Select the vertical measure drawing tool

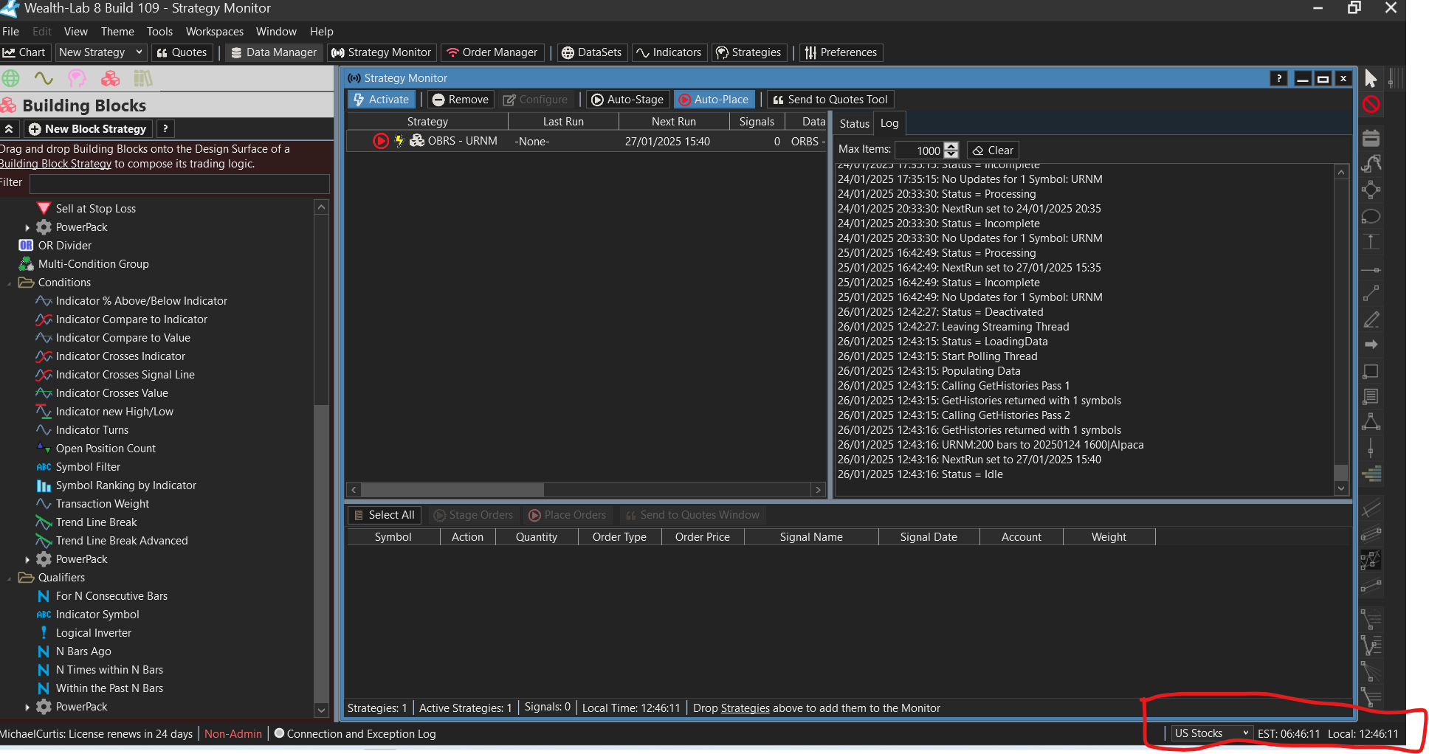(x=1371, y=241)
